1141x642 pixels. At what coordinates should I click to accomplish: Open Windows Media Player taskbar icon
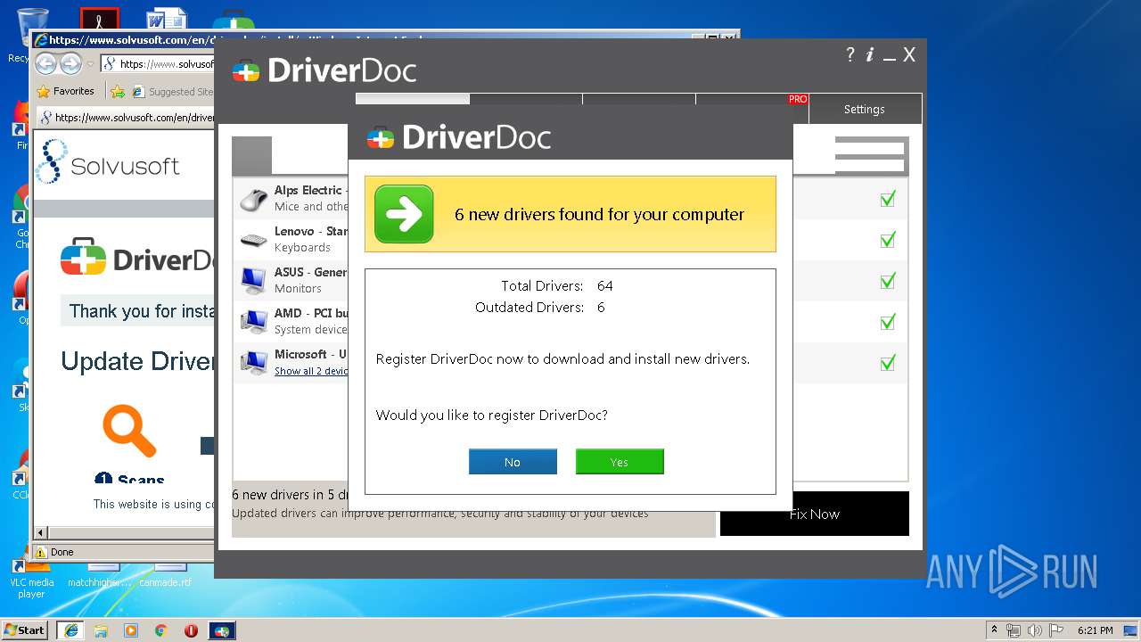pos(131,630)
